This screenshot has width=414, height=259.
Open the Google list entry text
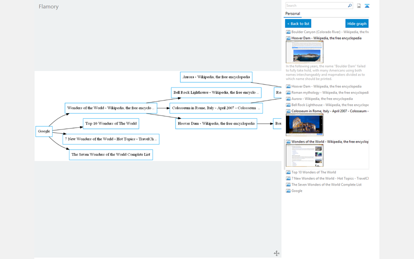[297, 191]
